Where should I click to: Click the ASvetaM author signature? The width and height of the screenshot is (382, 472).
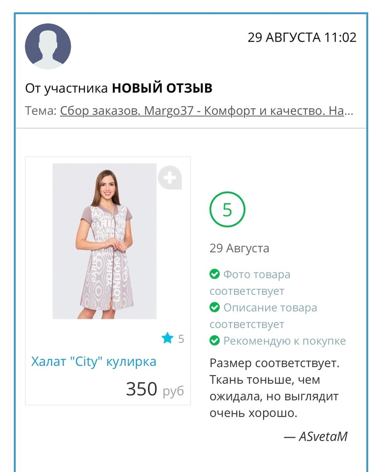click(x=322, y=436)
